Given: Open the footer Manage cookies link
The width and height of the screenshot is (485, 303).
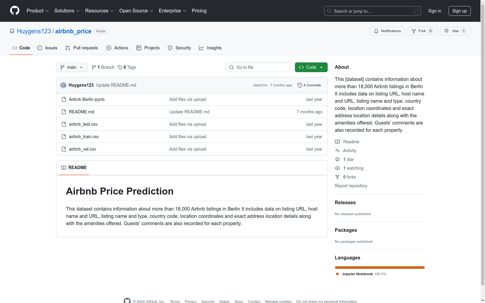Looking at the screenshot, I should [x=278, y=301].
